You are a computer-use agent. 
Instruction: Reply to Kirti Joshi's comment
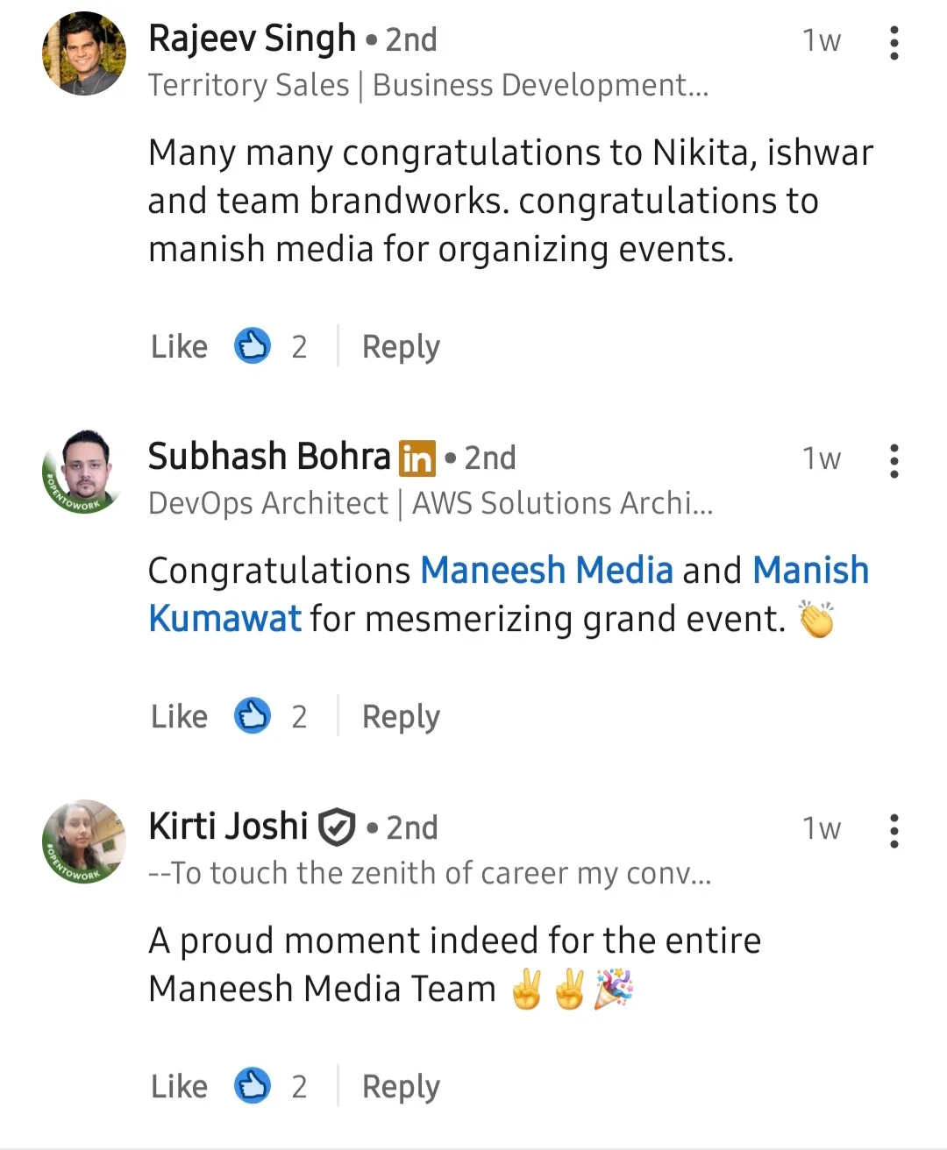point(401,1087)
